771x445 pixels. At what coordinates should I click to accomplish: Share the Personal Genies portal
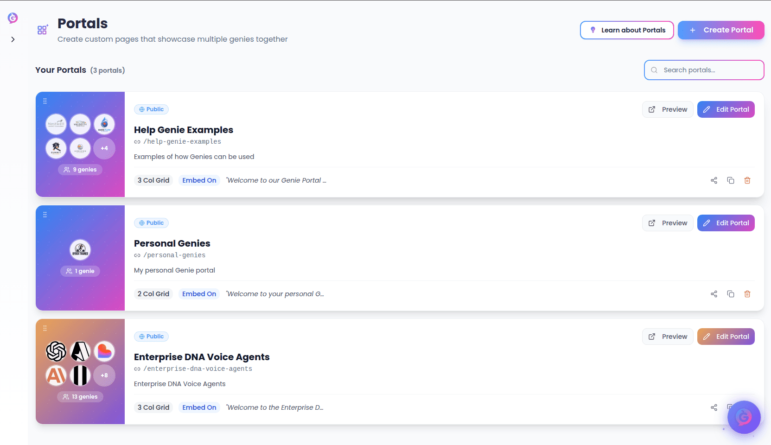(x=714, y=294)
